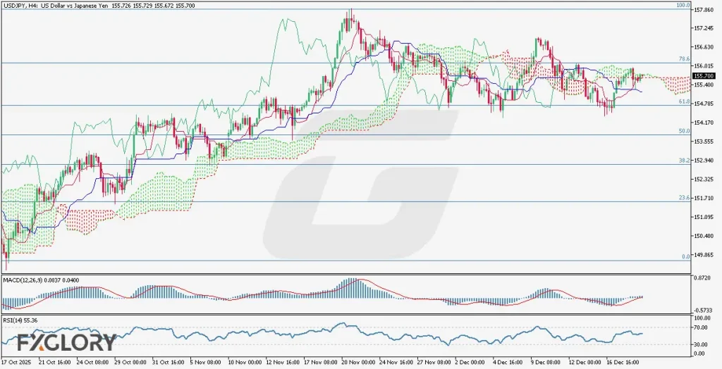Screen dimensions: 722x369
Task: Click the 153.555 price axis value
Action: [703, 142]
